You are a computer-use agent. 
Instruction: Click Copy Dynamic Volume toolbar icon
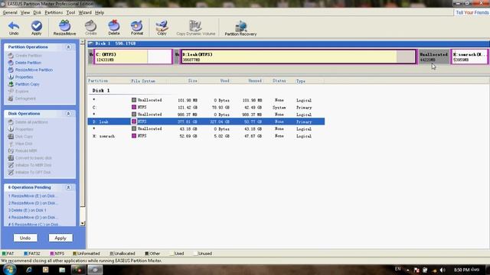click(196, 27)
